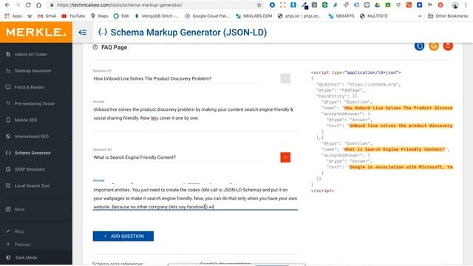The image size is (473, 266).
Task: Click the blue copy code icon
Action: (x=419, y=46)
